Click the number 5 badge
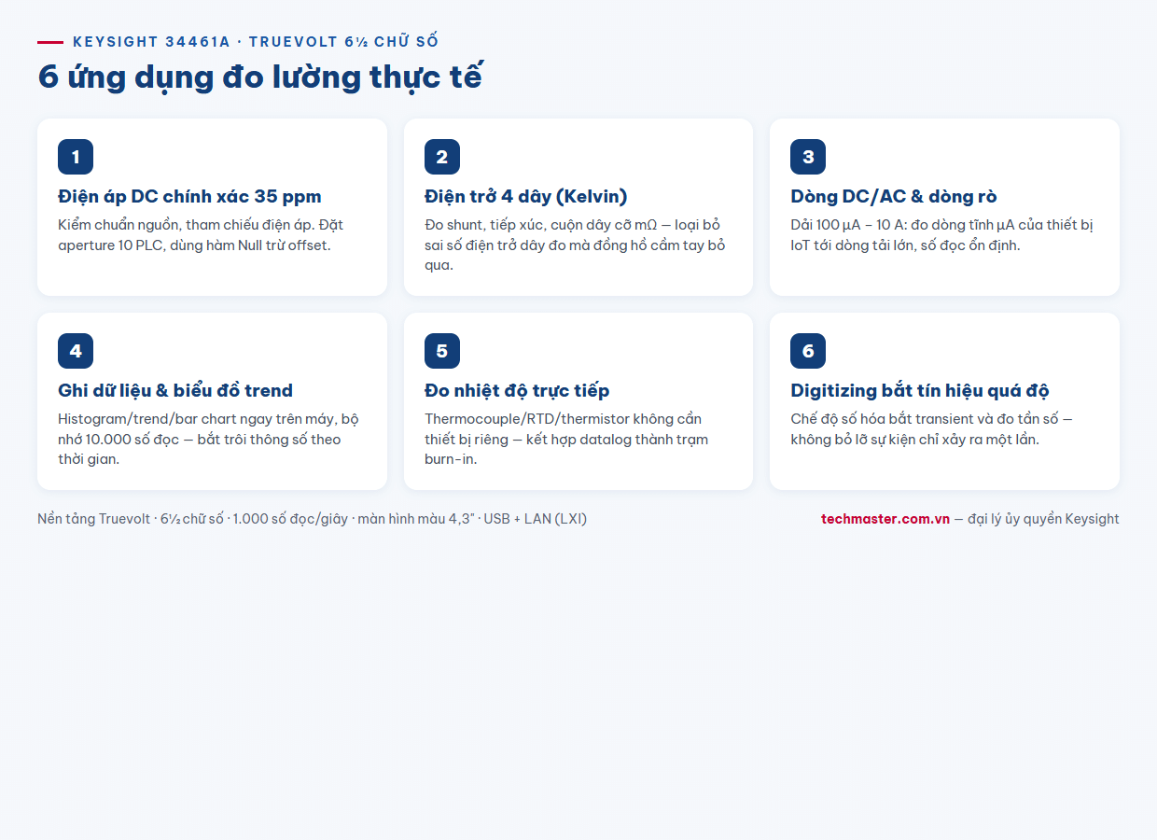1157x840 pixels. [x=442, y=351]
